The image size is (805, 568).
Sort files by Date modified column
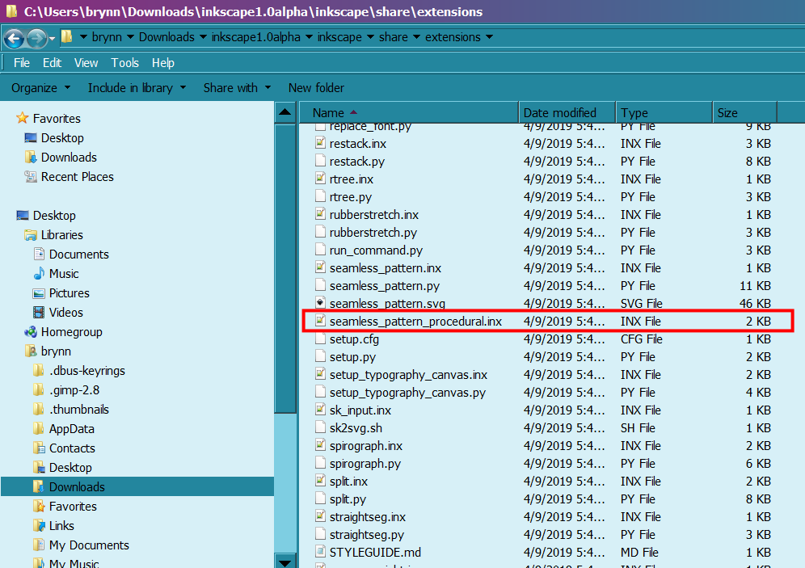point(560,113)
